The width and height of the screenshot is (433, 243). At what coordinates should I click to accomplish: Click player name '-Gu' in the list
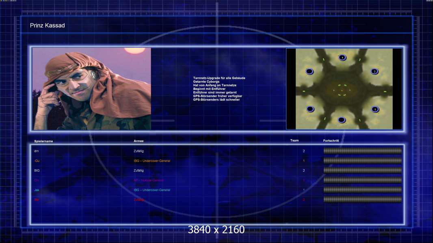[37, 161]
